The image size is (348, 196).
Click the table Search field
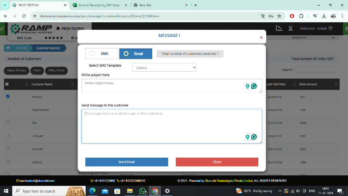tap(315, 70)
